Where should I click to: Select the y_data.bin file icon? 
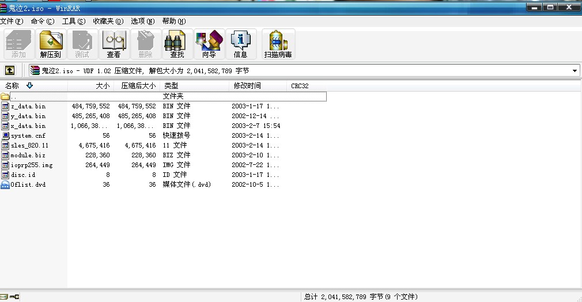coord(5,116)
